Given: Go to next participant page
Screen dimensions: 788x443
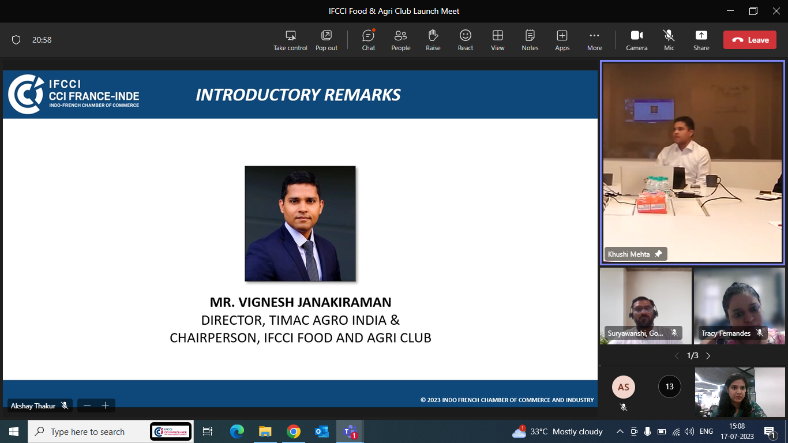Looking at the screenshot, I should pyautogui.click(x=708, y=356).
